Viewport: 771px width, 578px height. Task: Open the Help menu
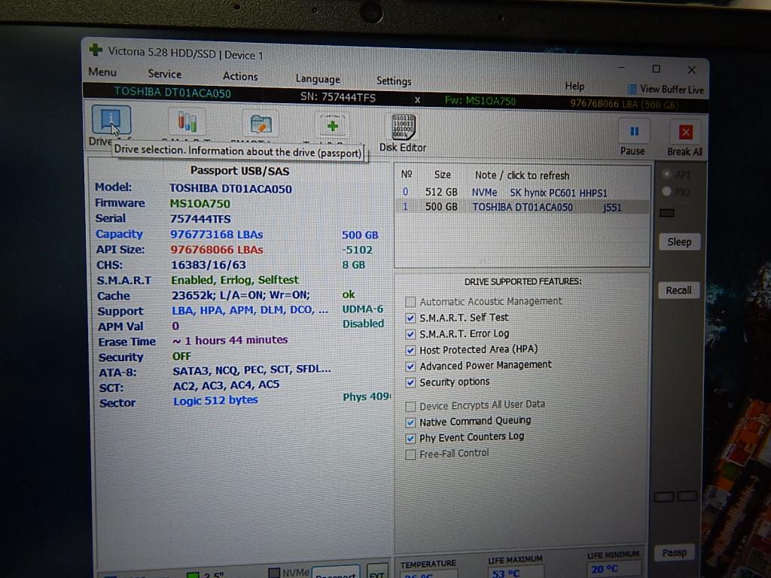point(574,86)
